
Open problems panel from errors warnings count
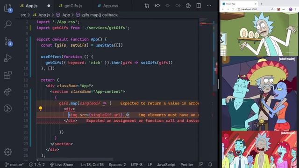(37, 165)
